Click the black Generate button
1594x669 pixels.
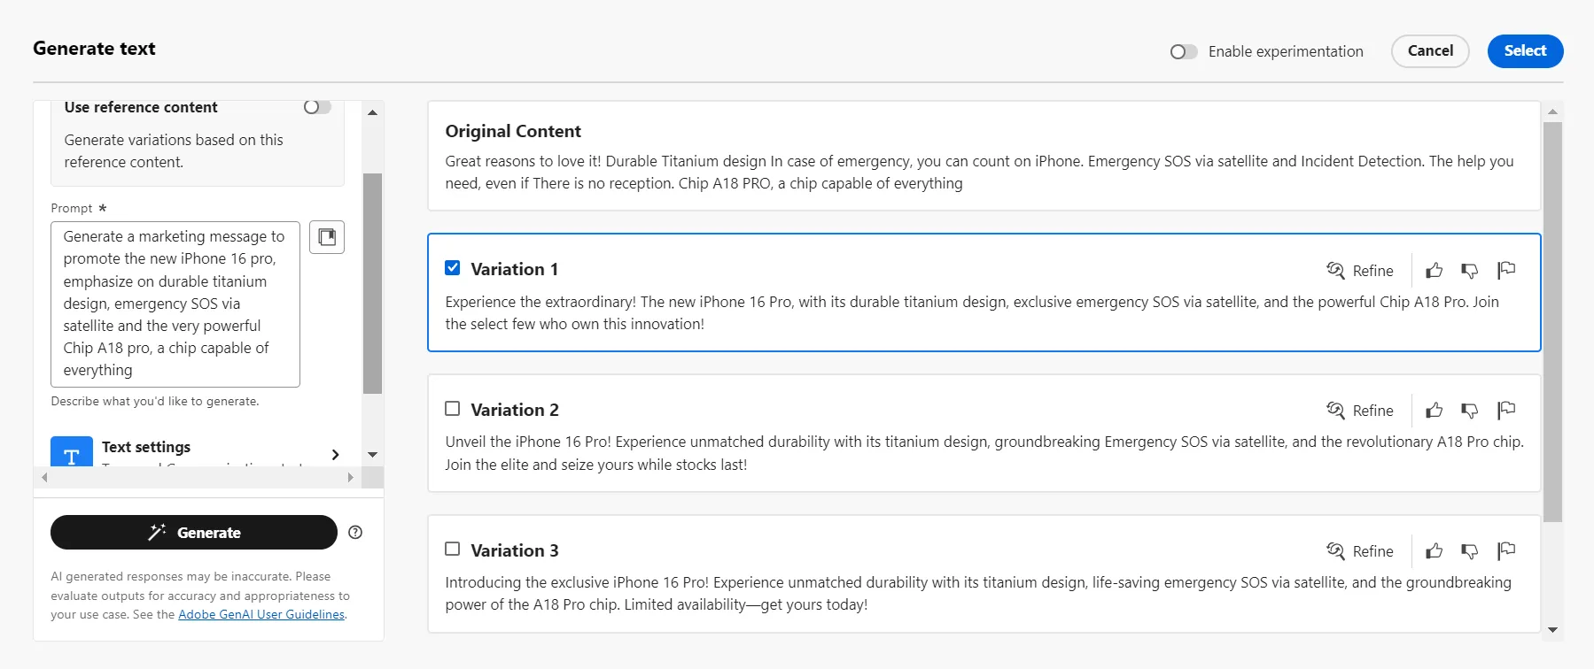point(194,532)
